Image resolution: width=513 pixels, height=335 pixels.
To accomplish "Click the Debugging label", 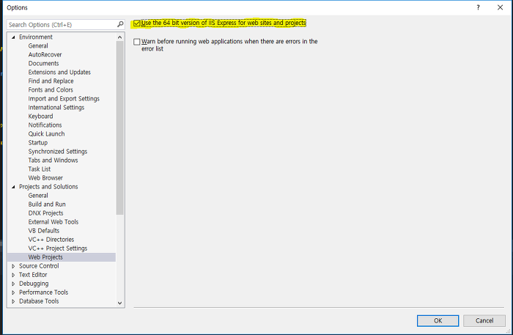I will (34, 284).
